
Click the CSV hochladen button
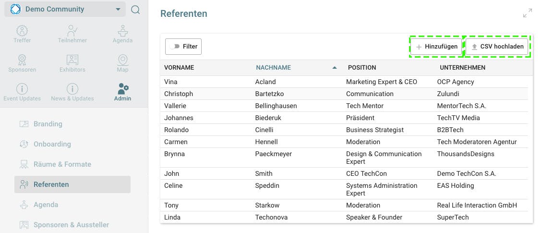[x=498, y=47]
